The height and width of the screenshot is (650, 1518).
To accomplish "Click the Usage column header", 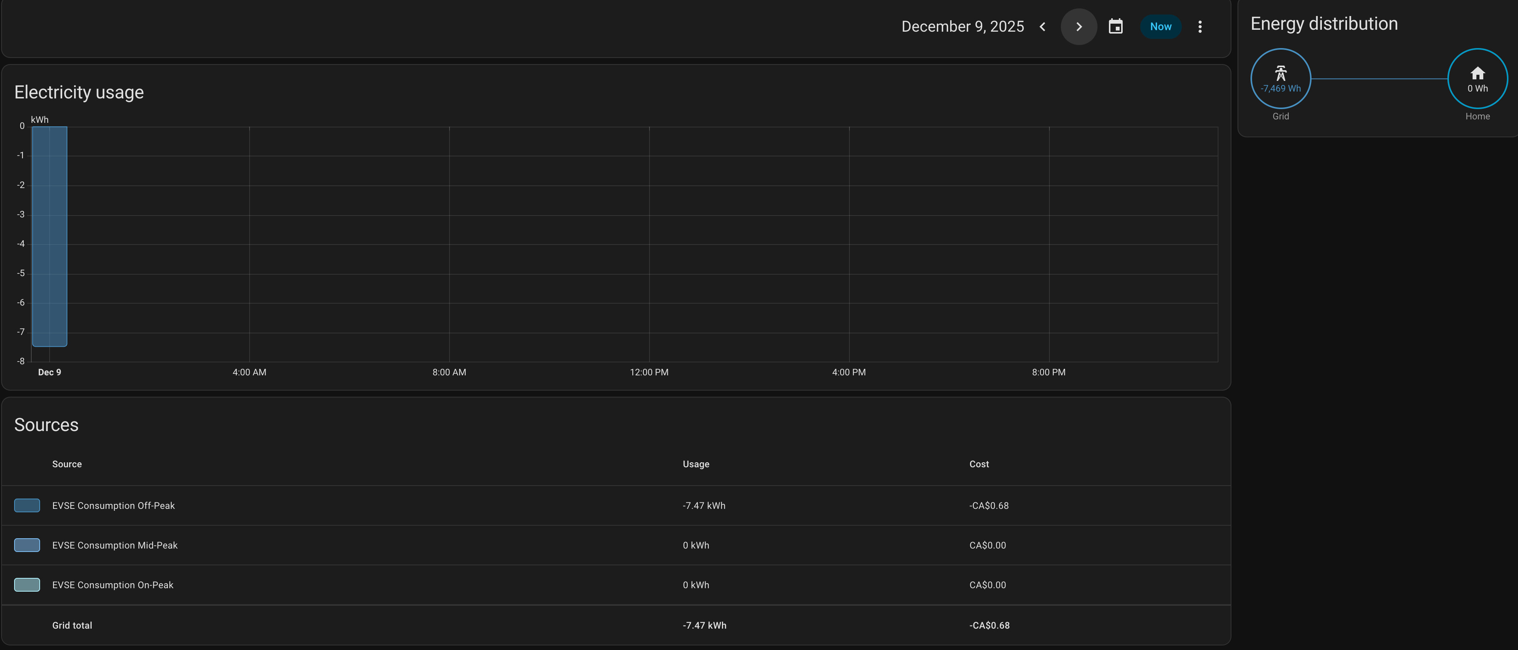I will pos(696,464).
